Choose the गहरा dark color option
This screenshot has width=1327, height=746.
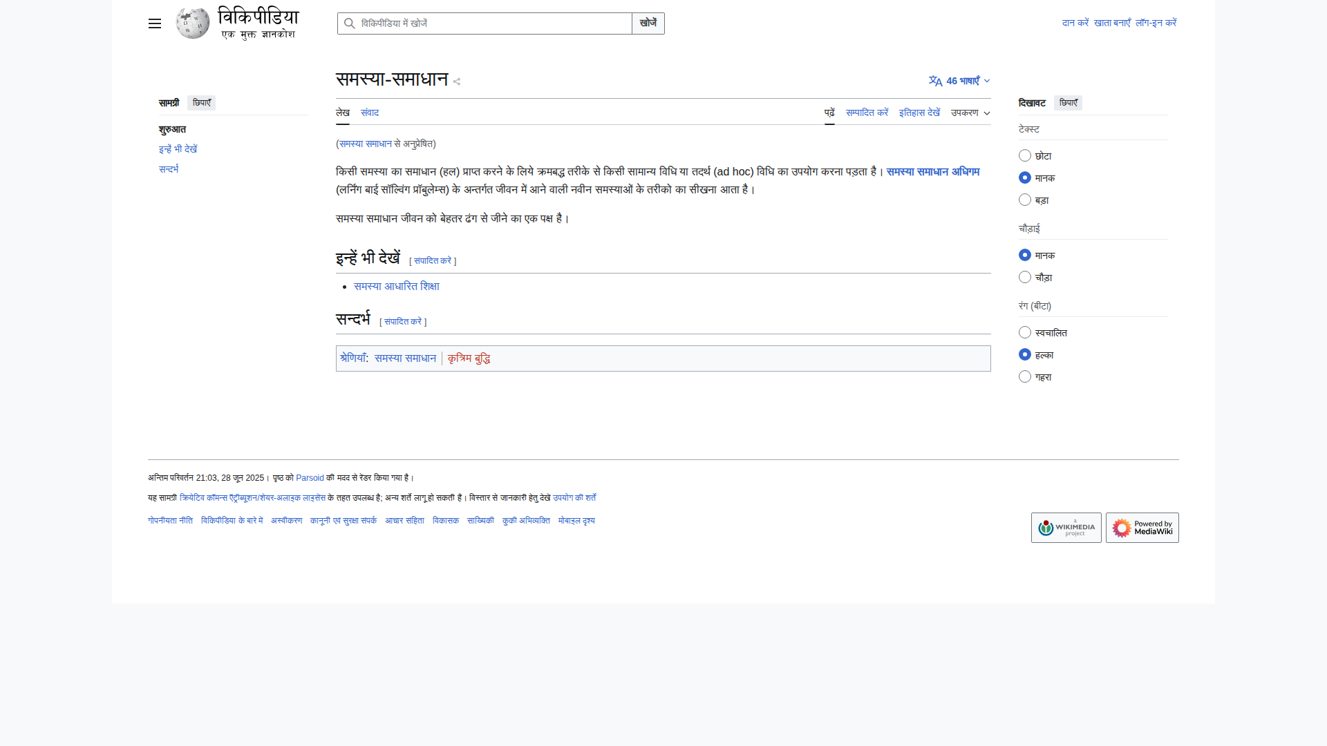point(1025,377)
